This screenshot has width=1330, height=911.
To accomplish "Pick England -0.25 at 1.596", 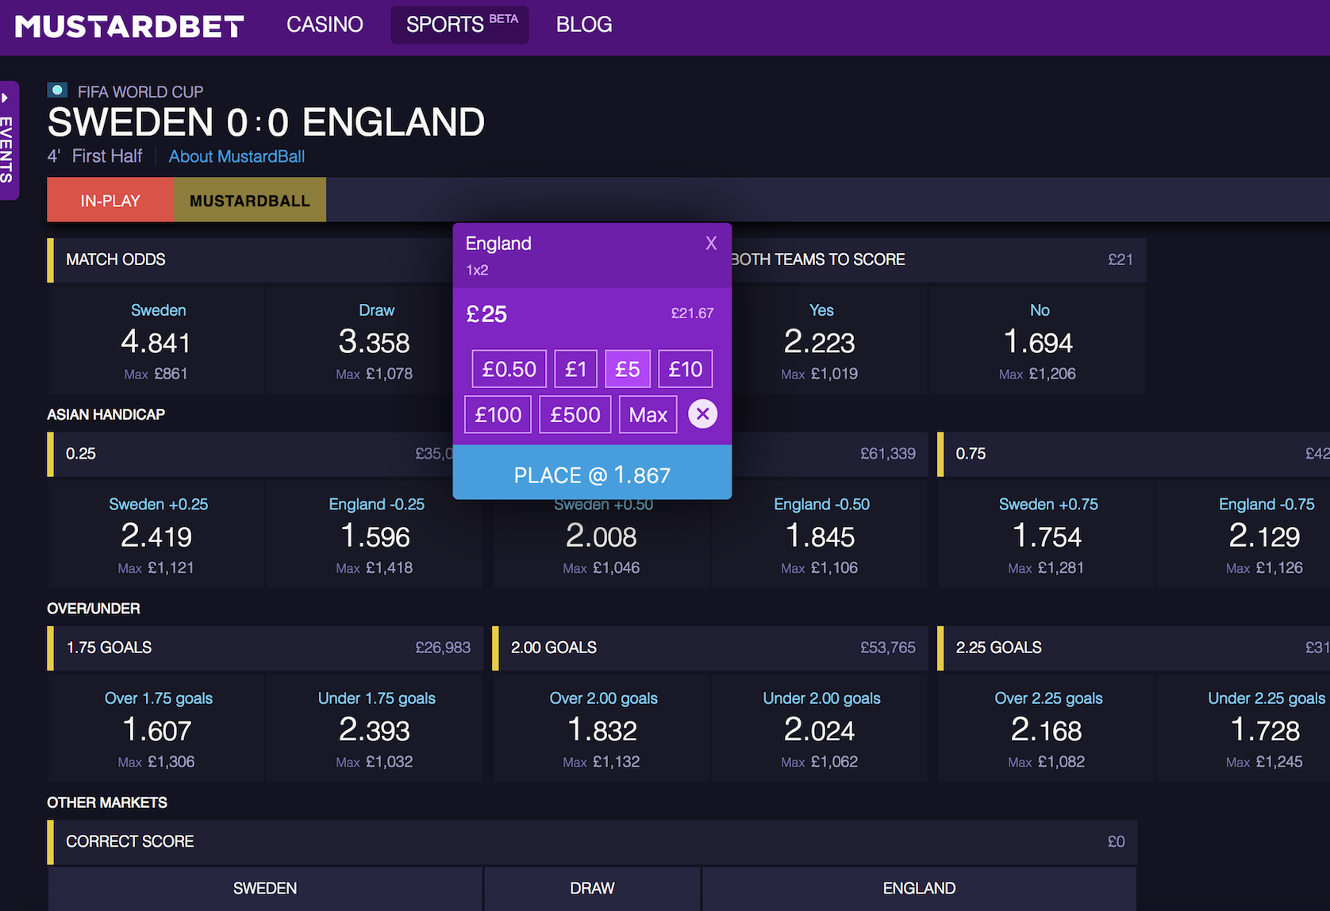I will 374,534.
